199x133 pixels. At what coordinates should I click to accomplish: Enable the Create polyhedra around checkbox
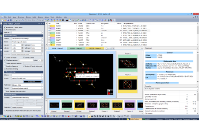coord(5,64)
